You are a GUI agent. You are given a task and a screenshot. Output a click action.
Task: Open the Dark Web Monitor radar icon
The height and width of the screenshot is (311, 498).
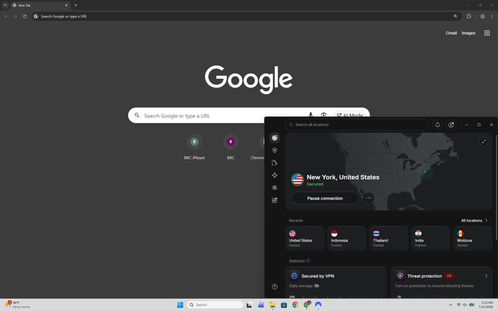(x=275, y=188)
